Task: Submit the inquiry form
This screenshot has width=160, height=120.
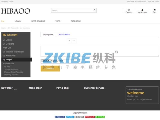Action: click(50, 68)
